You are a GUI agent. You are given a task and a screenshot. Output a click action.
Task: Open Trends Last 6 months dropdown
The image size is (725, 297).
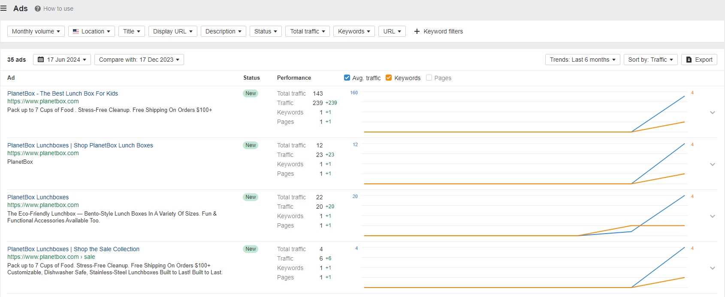[x=583, y=60]
